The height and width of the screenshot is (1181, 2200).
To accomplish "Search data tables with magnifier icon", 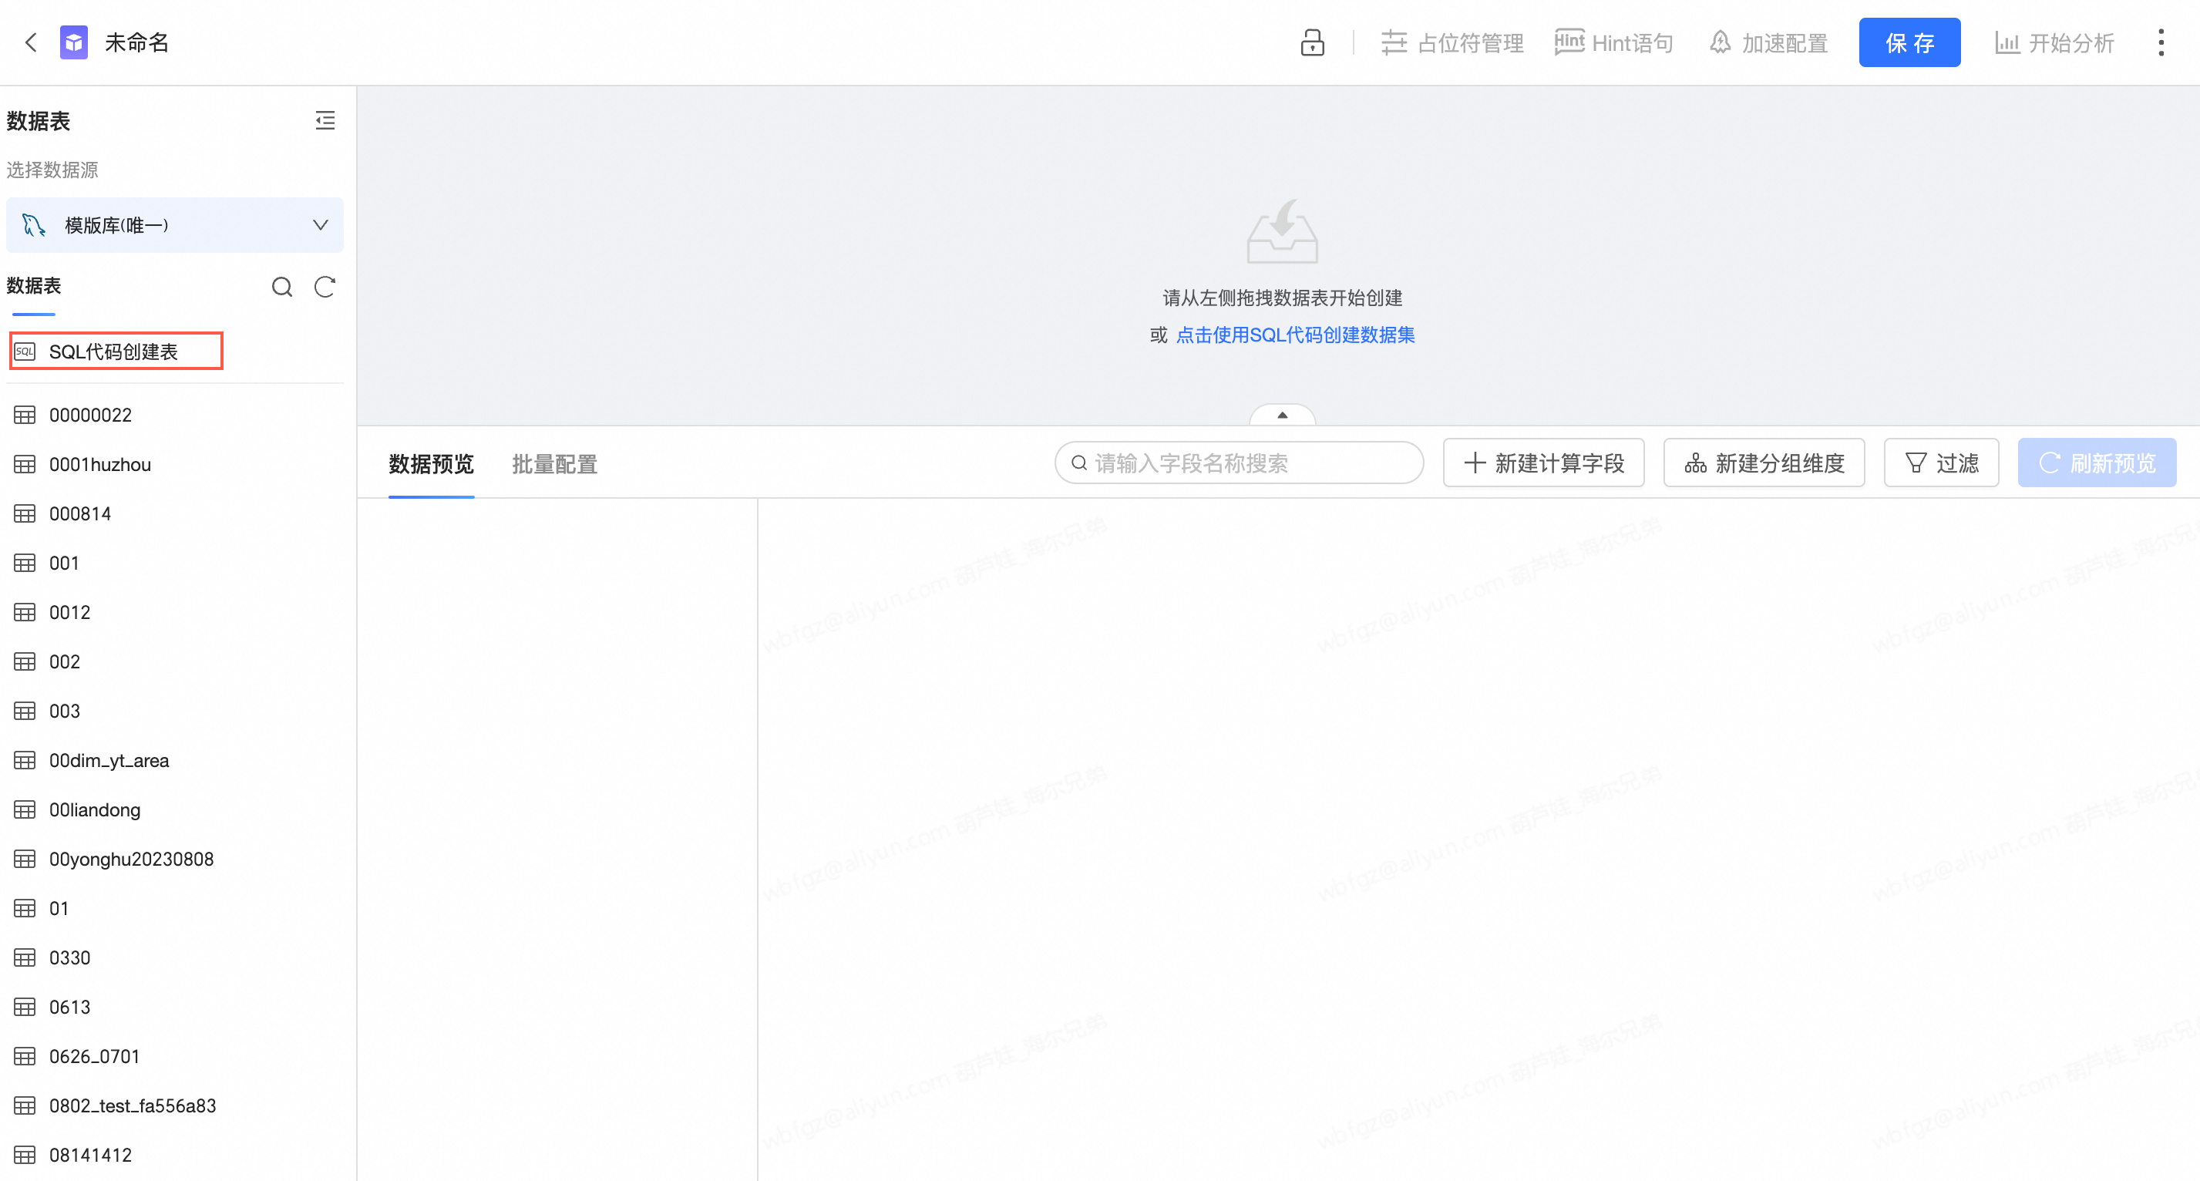I will [x=282, y=287].
